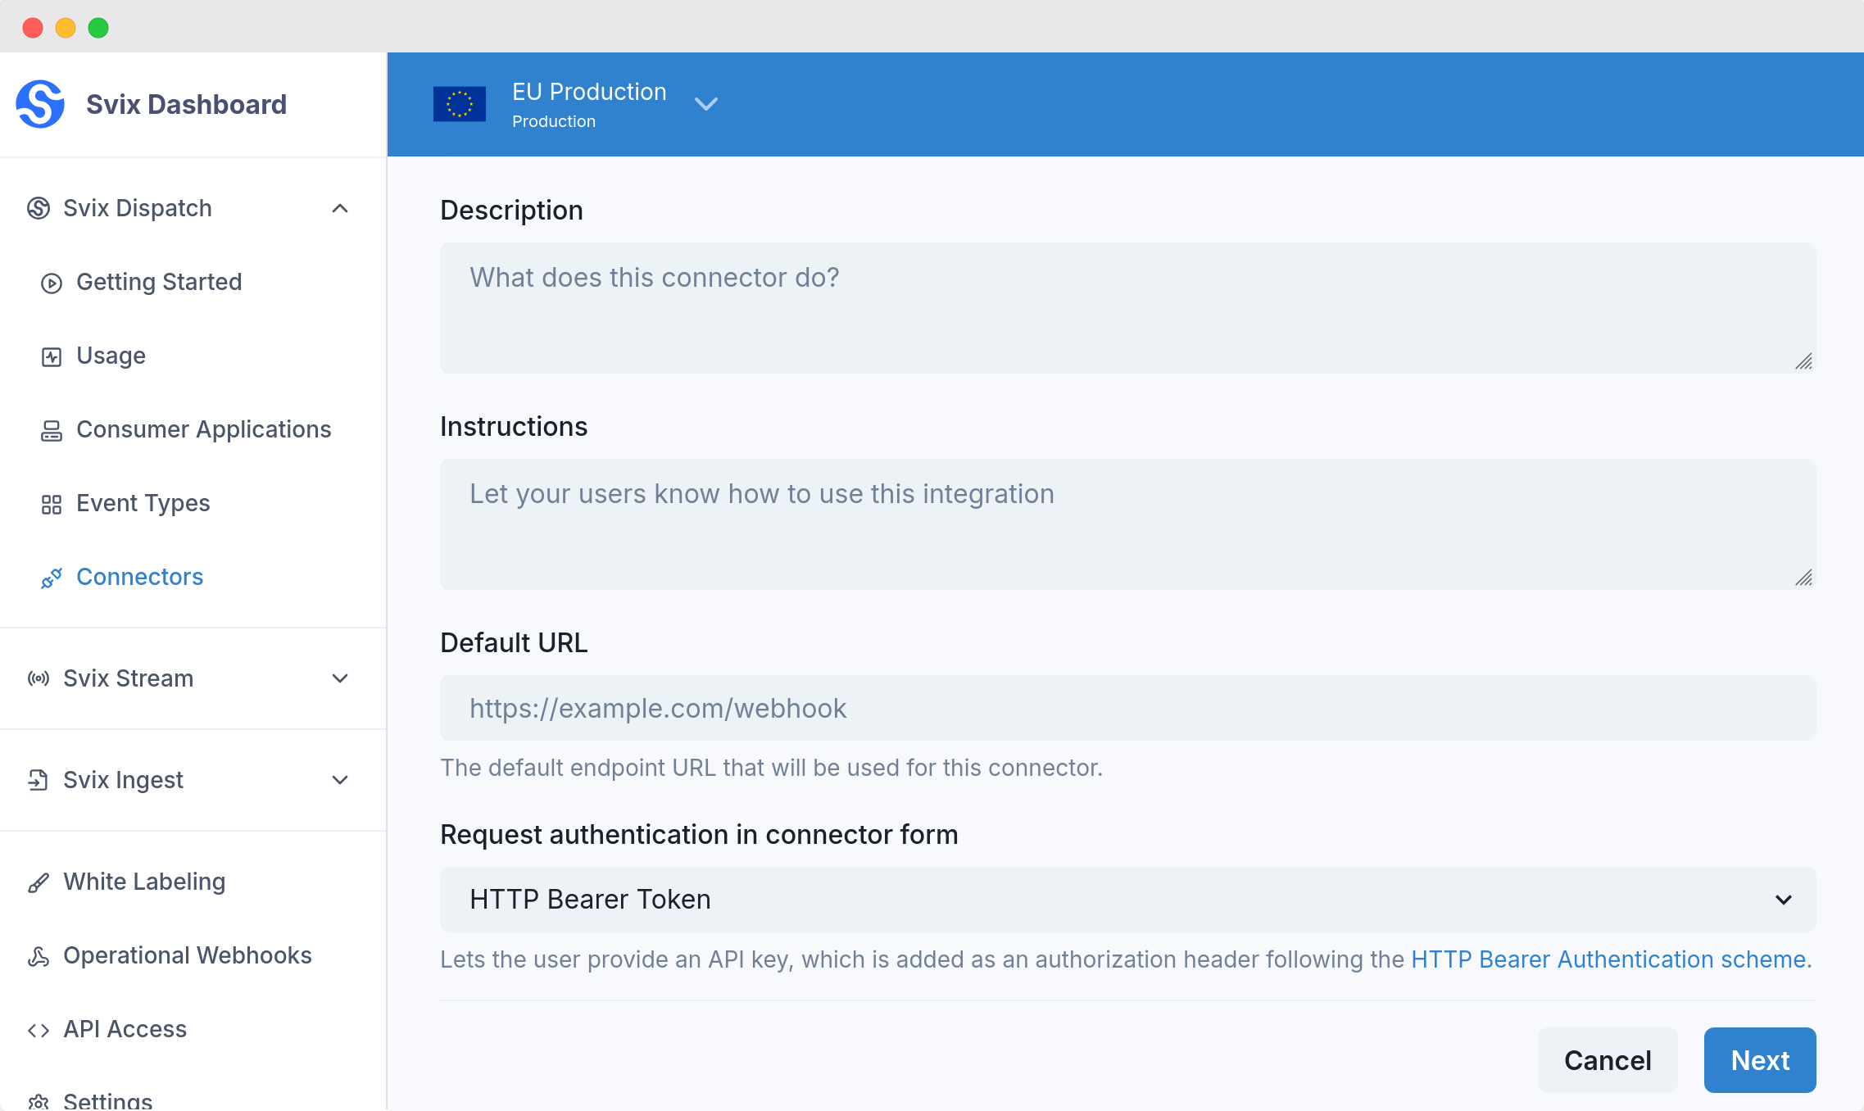Open the HTTP Bearer Token authentication dropdown
Image resolution: width=1864 pixels, height=1111 pixels.
[1127, 900]
